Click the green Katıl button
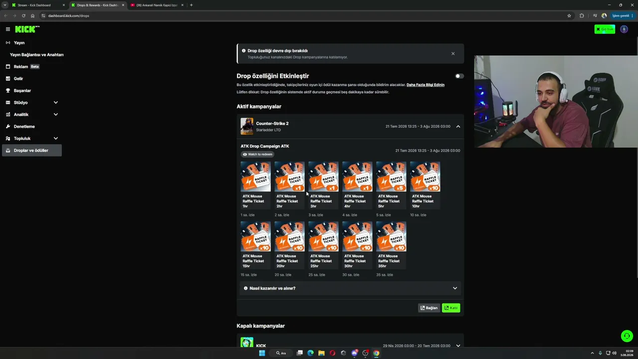Viewport: 638px width, 359px height. click(x=451, y=308)
